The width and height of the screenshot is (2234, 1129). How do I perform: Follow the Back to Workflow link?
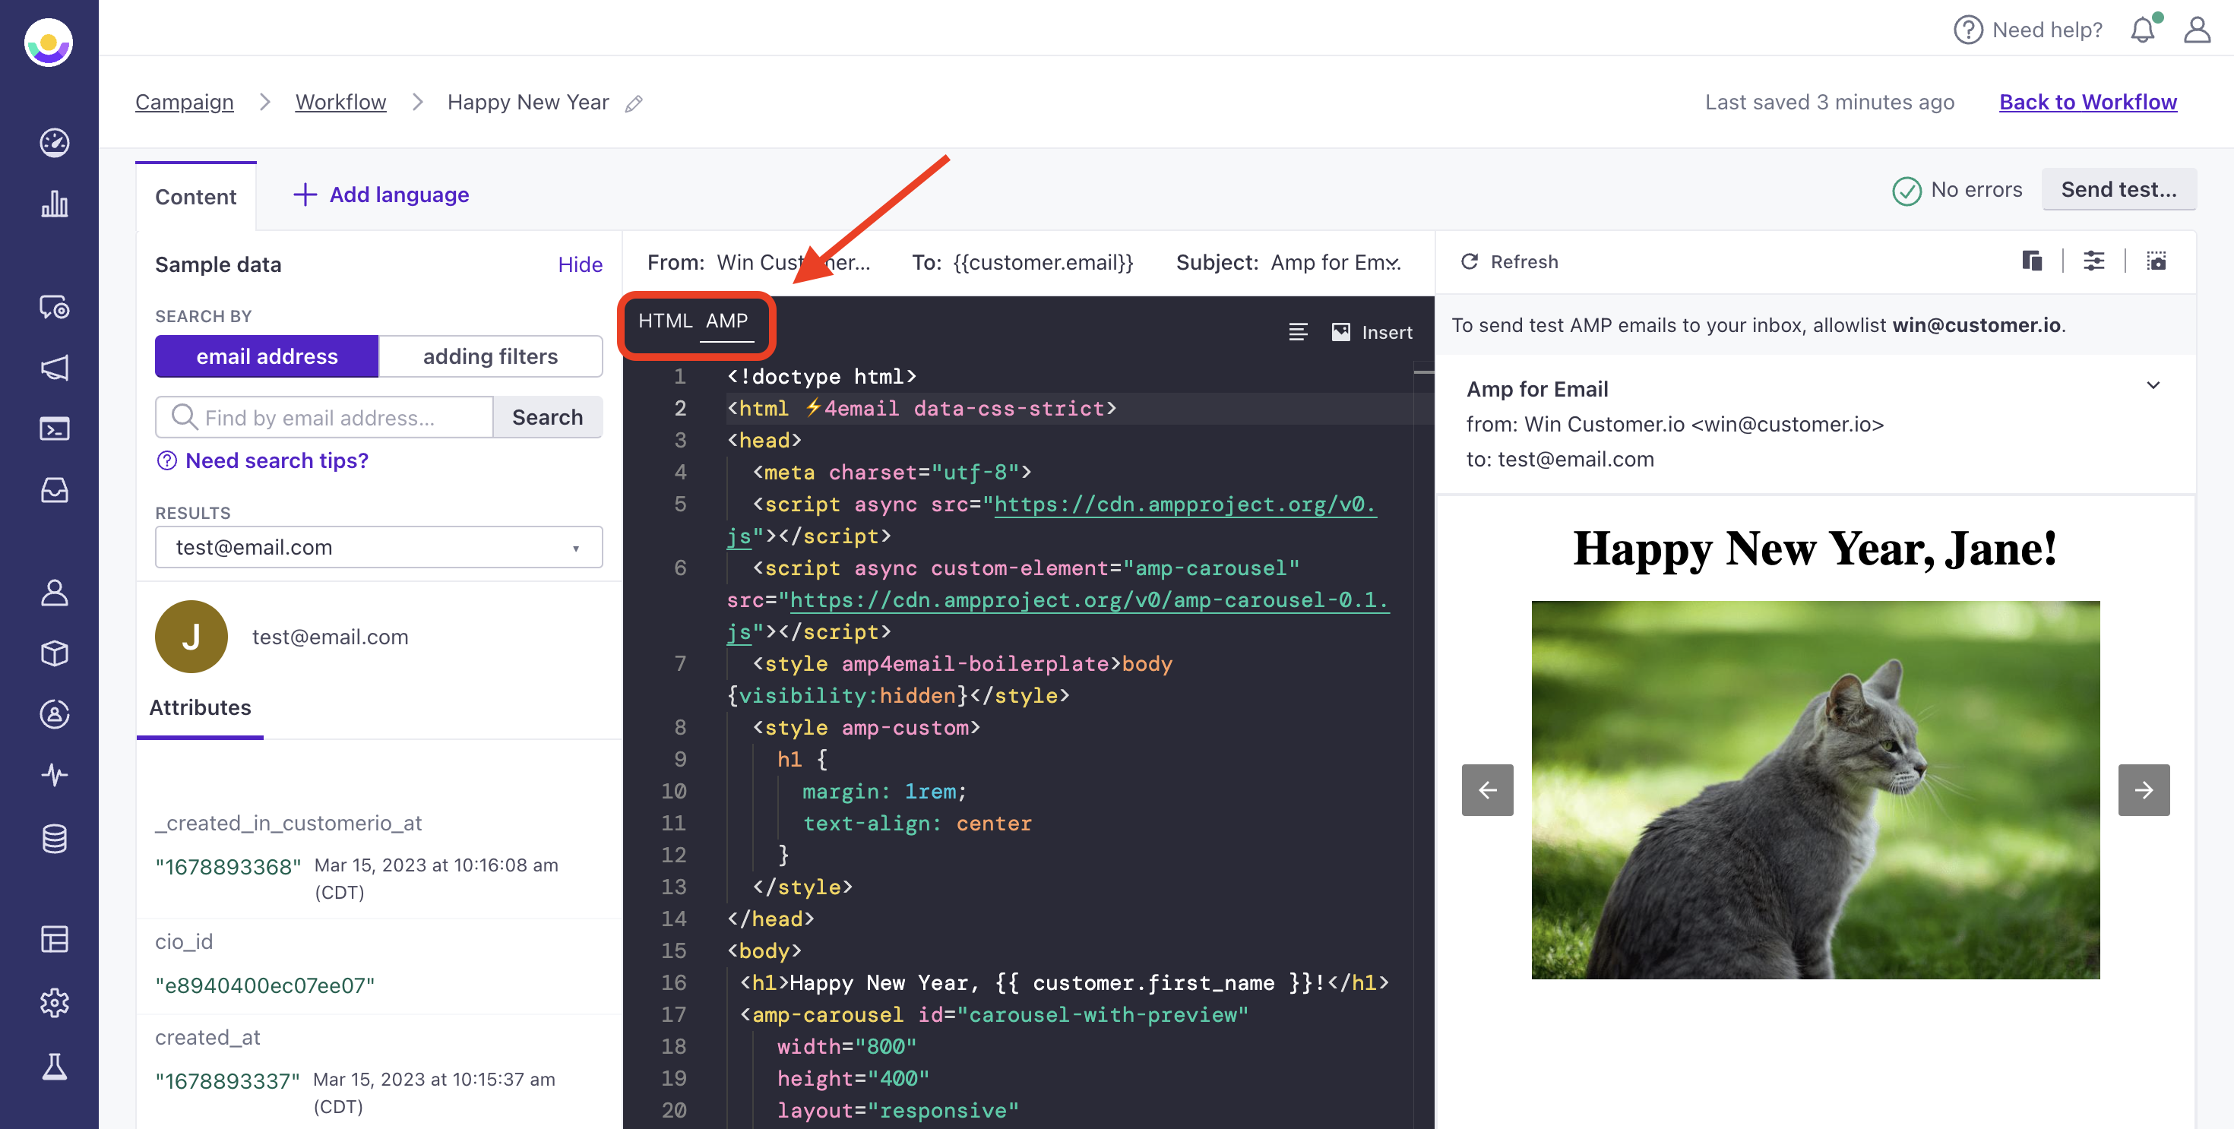coord(2087,103)
